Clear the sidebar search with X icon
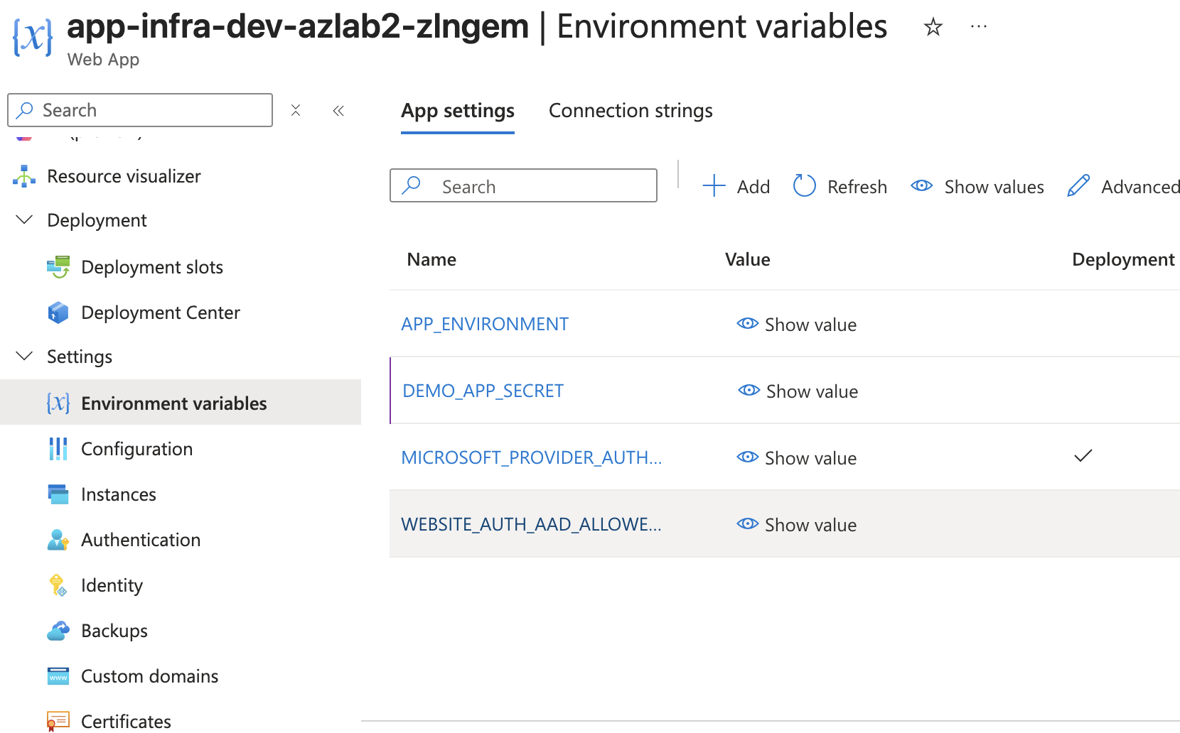Screen dimensions: 1180x733 296,110
